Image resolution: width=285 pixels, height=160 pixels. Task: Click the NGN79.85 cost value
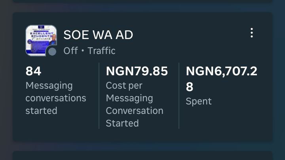tap(137, 71)
